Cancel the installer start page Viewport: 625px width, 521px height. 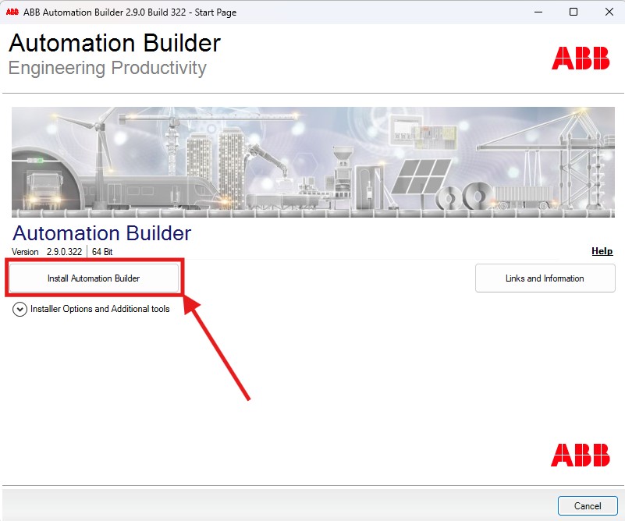point(588,506)
